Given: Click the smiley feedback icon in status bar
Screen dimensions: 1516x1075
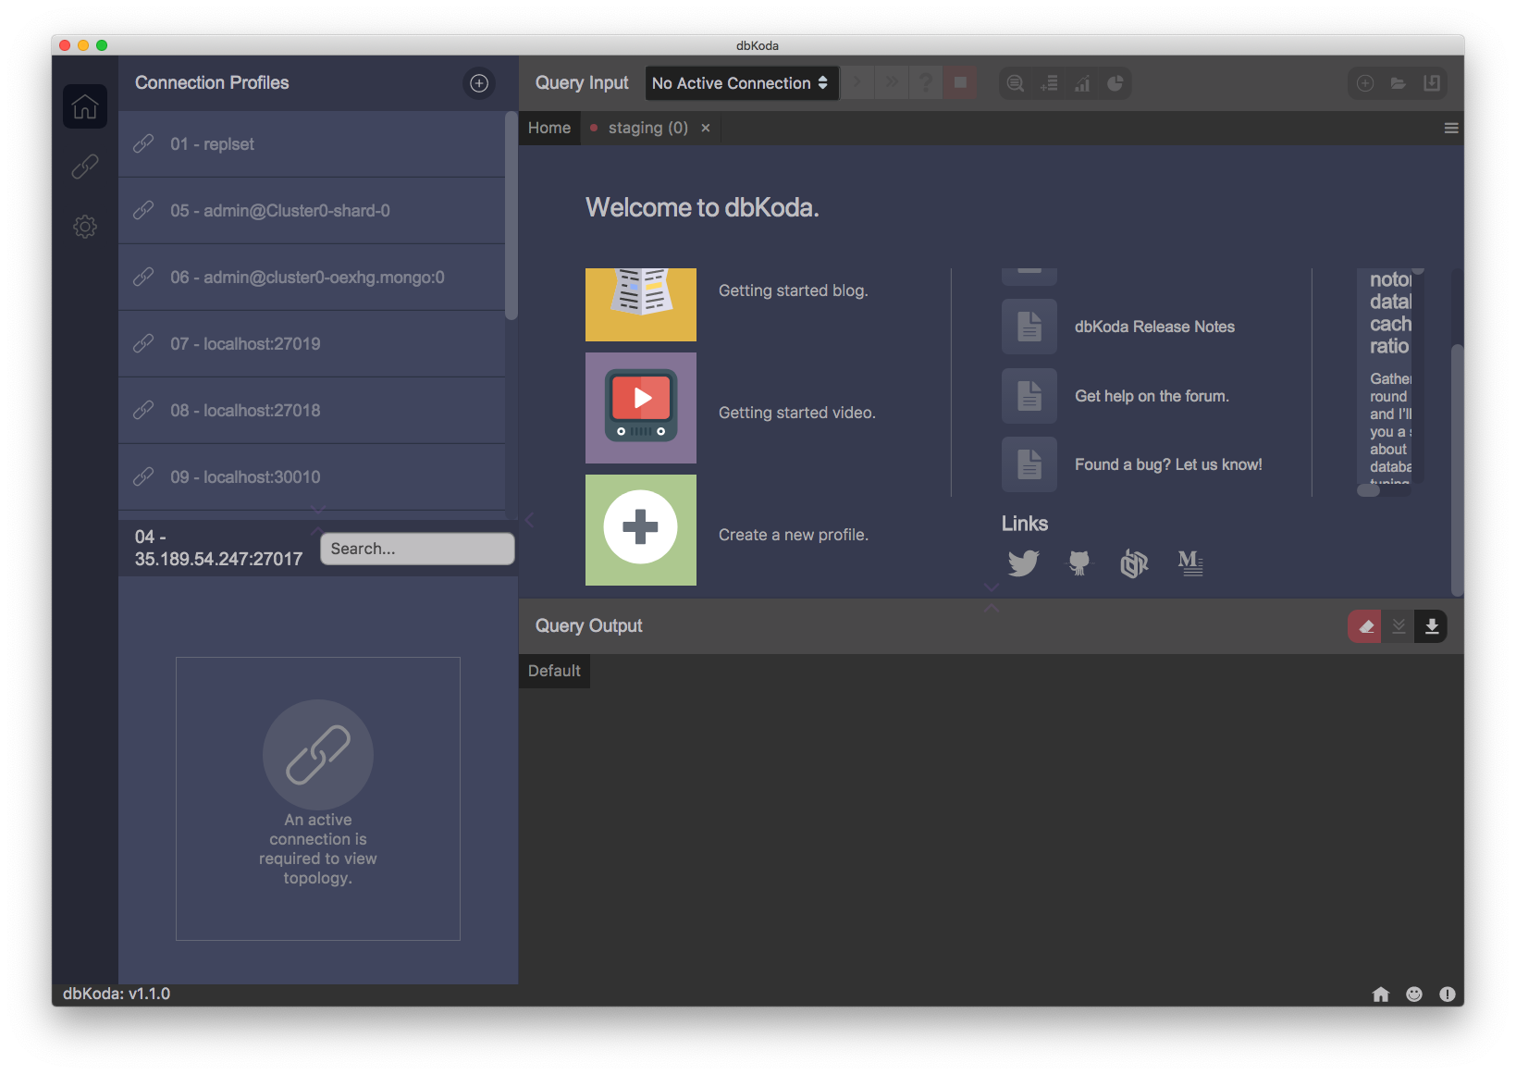Looking at the screenshot, I should (1414, 994).
